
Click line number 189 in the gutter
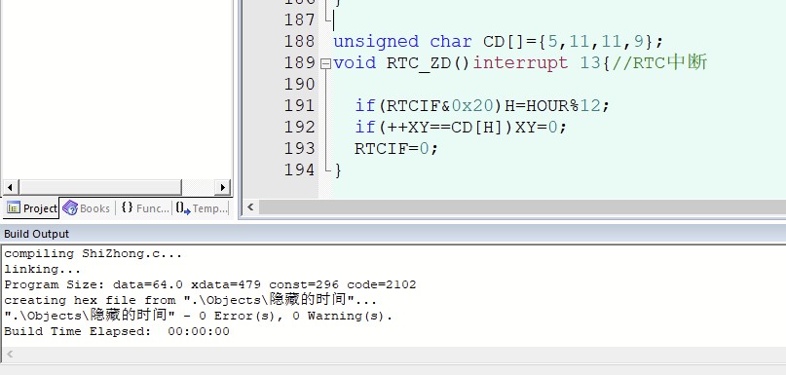[299, 62]
